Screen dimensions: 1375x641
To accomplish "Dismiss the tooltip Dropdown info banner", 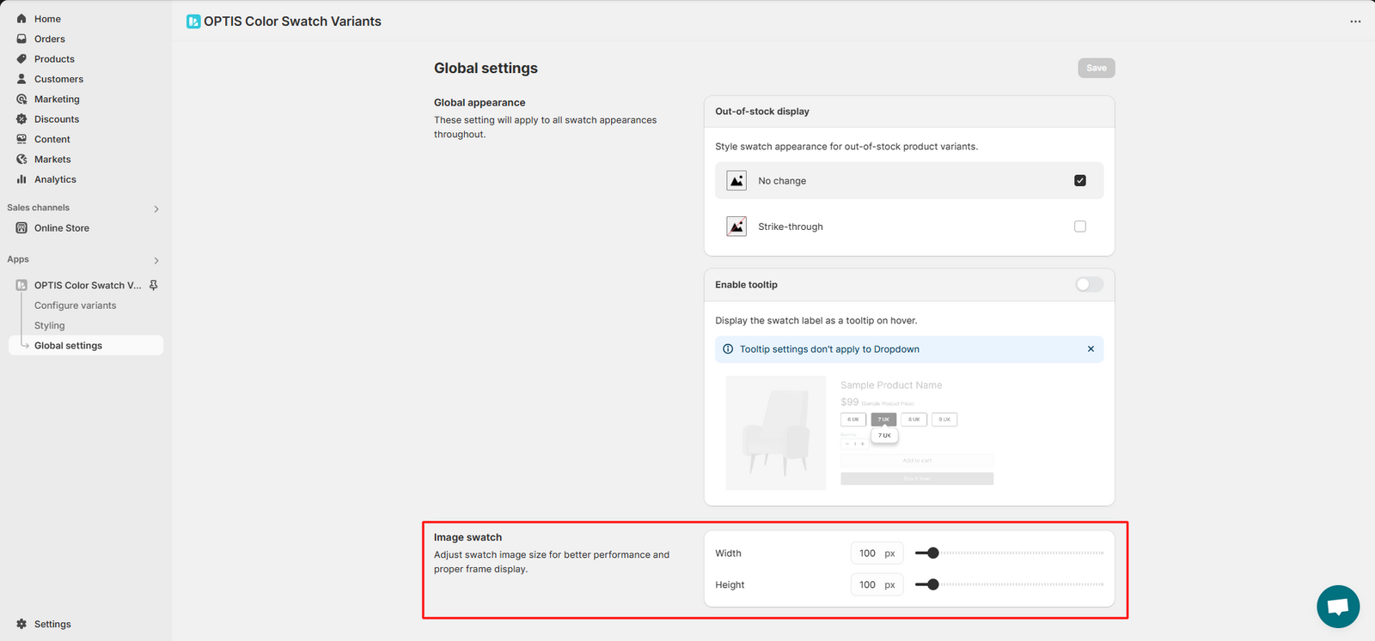I will [x=1091, y=349].
